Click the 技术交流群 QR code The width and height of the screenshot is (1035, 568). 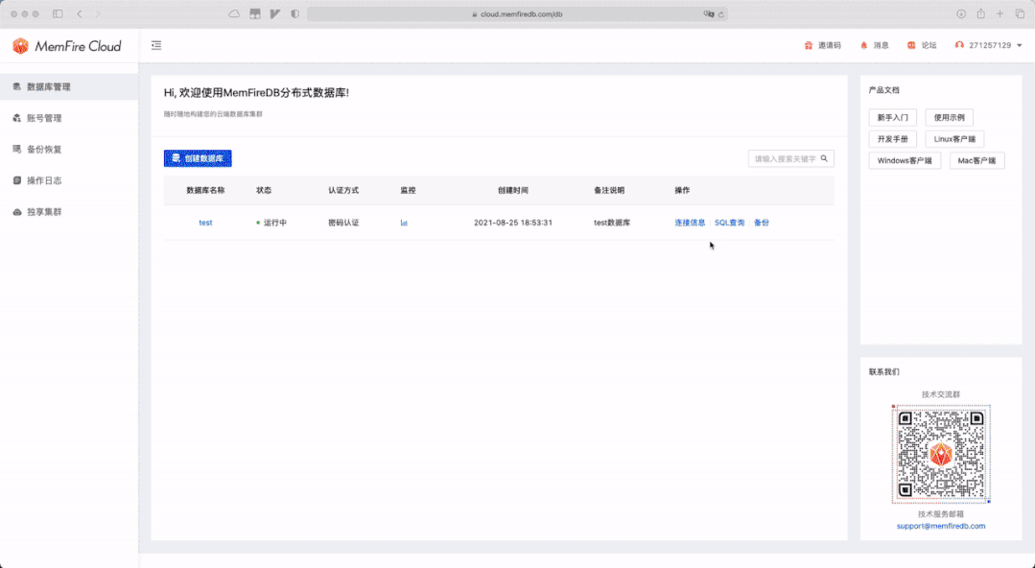pos(941,455)
